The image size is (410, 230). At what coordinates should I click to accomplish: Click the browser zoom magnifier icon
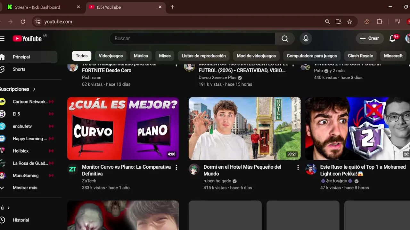(327, 22)
